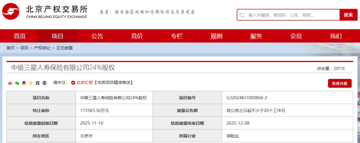Share via WeChat icon

(x=17, y=83)
